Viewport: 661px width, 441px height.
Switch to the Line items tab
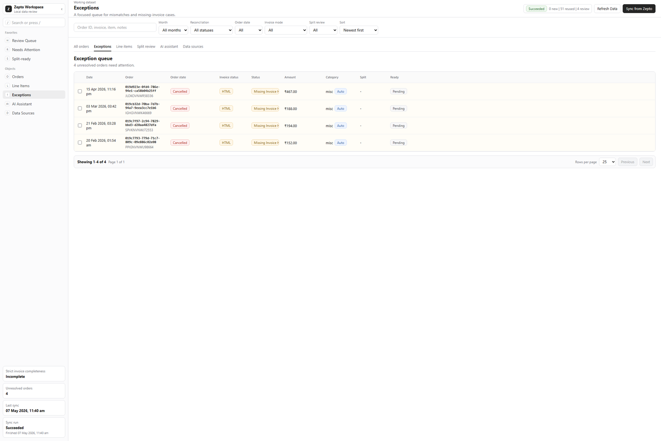click(x=124, y=47)
